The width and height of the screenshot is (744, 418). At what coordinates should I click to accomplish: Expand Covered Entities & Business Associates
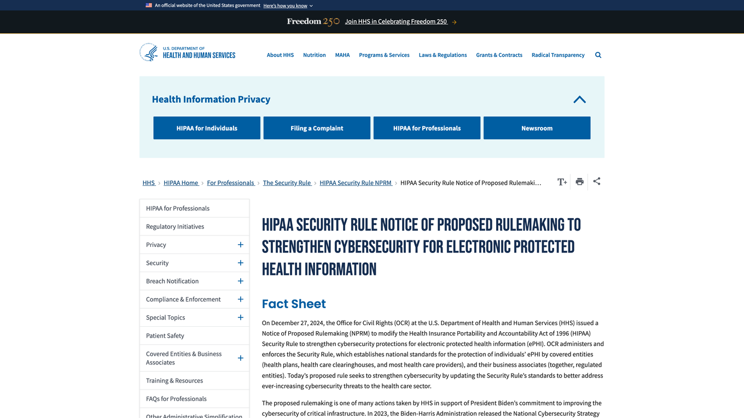tap(240, 358)
